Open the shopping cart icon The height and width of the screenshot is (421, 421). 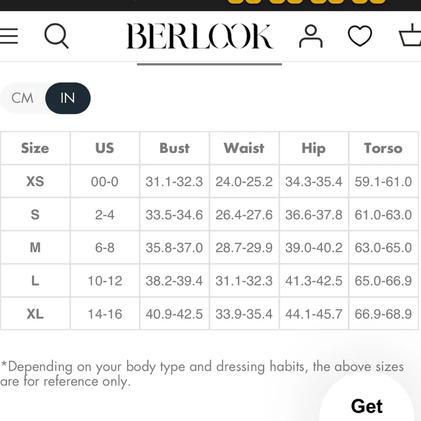(410, 37)
